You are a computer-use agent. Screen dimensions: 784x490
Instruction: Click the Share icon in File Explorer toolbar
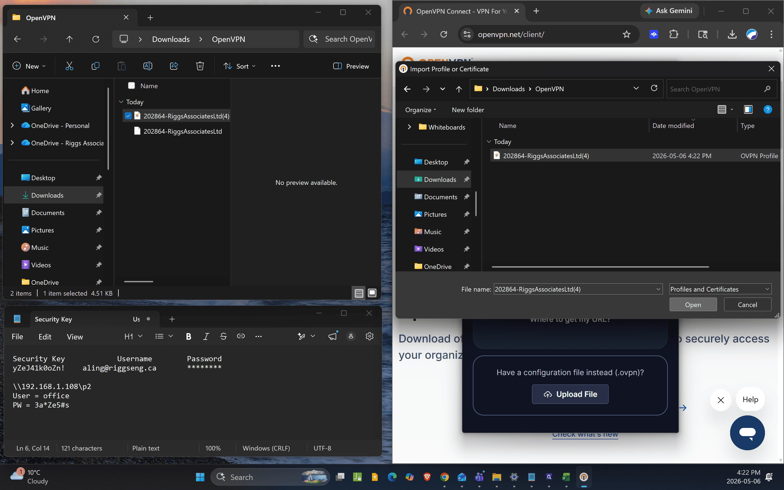click(174, 66)
